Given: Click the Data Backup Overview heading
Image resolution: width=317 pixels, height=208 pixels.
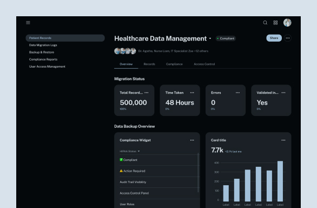Looking at the screenshot, I should (135, 126).
